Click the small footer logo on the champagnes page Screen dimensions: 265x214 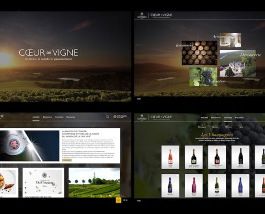139,201
